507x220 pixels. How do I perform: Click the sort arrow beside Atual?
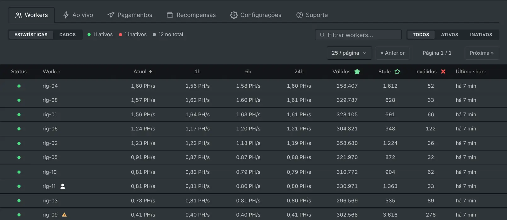pos(151,72)
